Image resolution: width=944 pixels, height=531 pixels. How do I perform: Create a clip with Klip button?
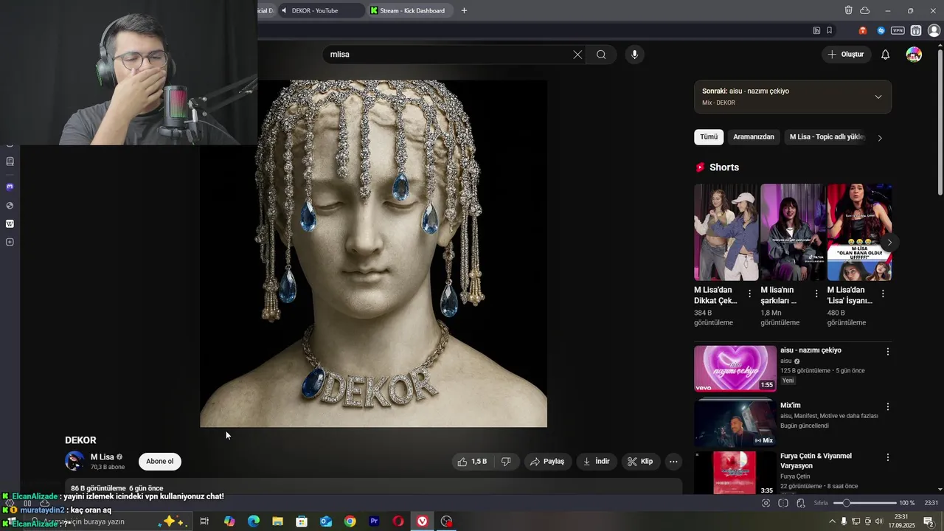pyautogui.click(x=640, y=462)
